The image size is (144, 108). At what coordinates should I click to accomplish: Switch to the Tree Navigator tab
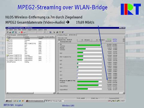pyautogui.click(x=11, y=35)
